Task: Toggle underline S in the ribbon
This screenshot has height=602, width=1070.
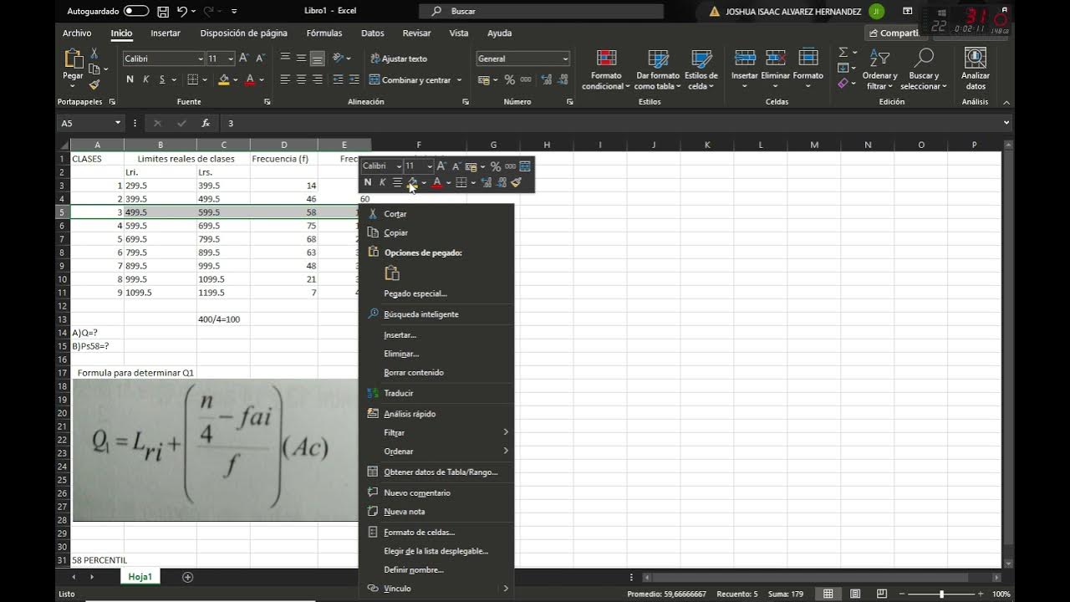Action: (161, 79)
